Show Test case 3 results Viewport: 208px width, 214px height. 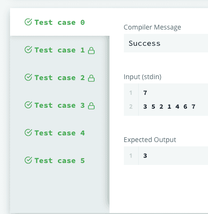tap(60, 105)
